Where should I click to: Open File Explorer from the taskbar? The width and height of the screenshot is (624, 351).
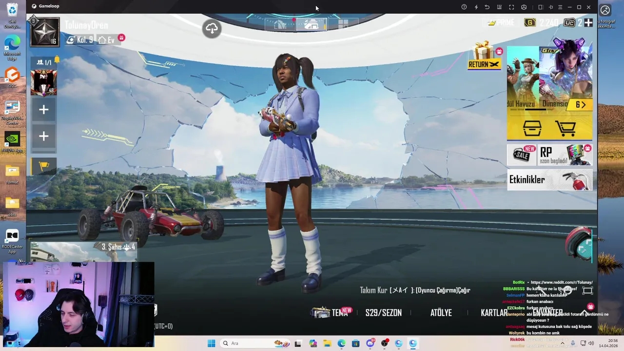pyautogui.click(x=327, y=343)
